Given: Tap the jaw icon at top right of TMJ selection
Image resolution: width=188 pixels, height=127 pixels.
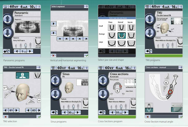Looking at the screenshot, I should 37,75.
